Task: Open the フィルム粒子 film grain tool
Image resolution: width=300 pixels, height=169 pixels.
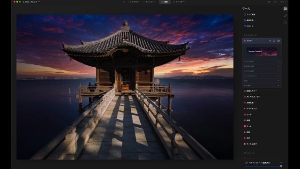Action: pos(250,144)
